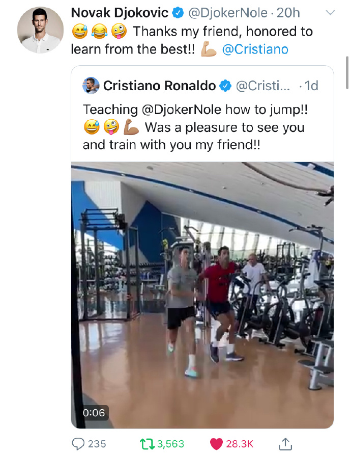
Task: Open the quoted tweet text body
Action: click(x=195, y=127)
